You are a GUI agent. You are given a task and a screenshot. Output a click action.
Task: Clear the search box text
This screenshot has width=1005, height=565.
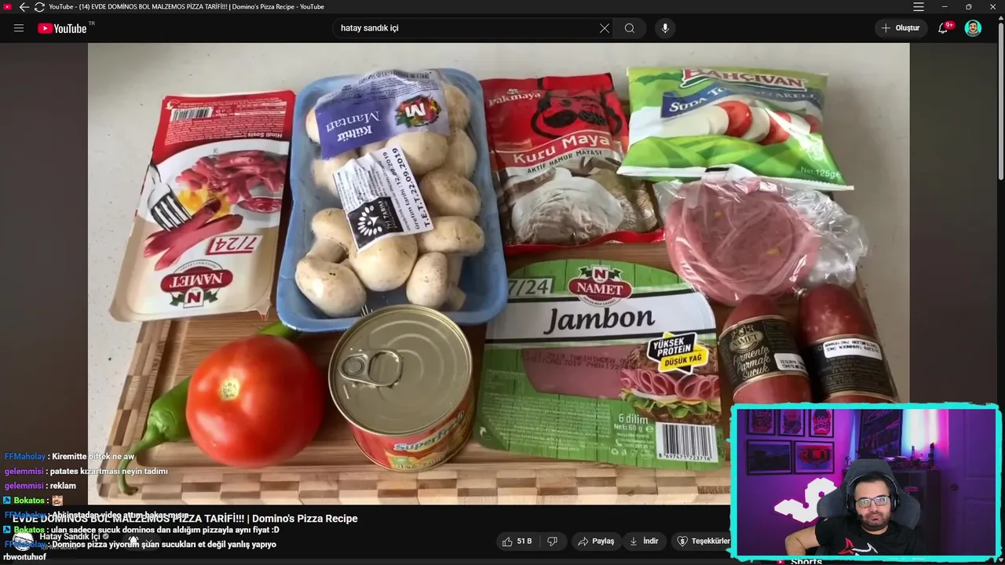(605, 28)
